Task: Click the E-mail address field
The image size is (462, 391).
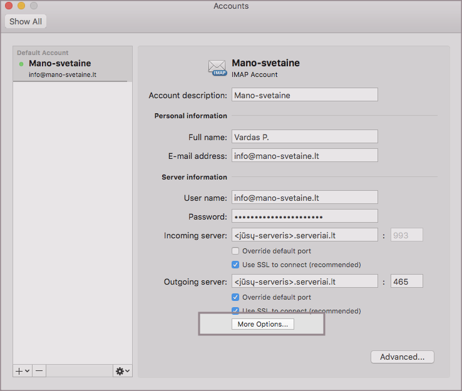Action: click(x=304, y=156)
